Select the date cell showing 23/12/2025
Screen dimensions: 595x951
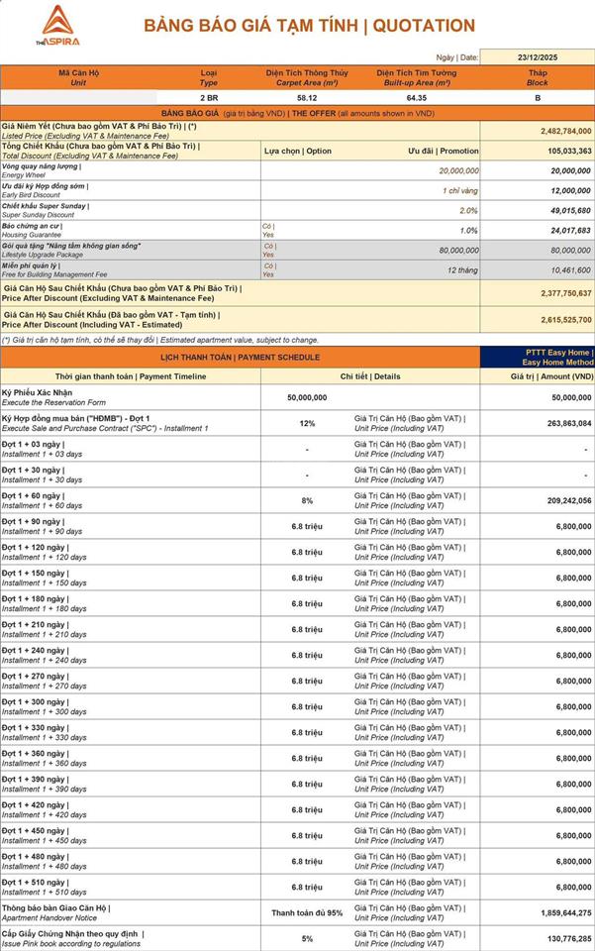[538, 58]
